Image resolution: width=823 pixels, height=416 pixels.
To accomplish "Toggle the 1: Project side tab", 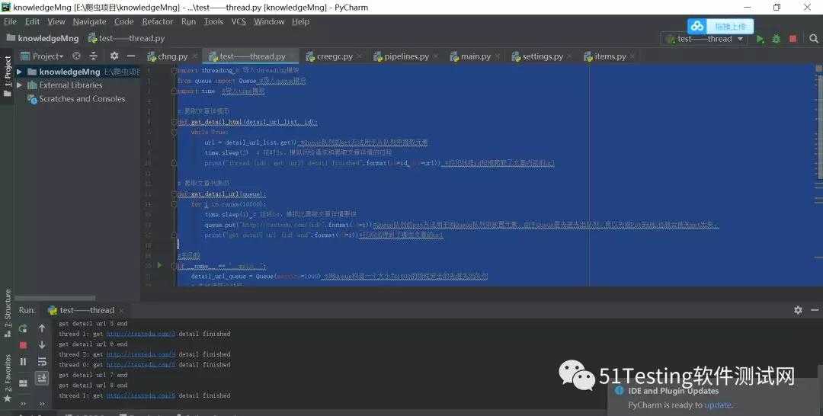I will coord(8,77).
